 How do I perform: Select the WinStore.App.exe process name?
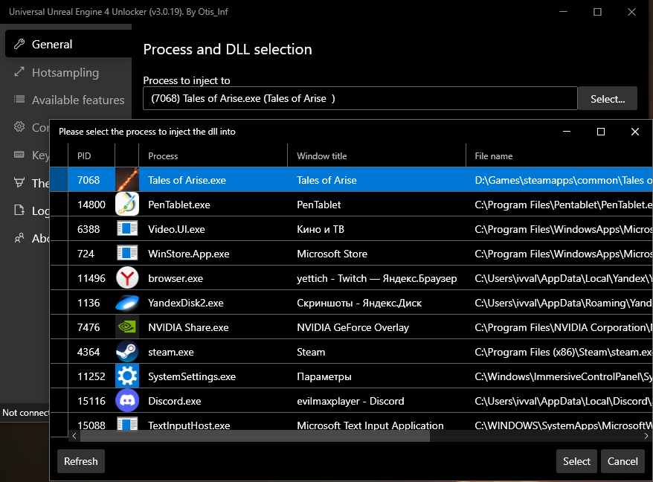point(189,254)
